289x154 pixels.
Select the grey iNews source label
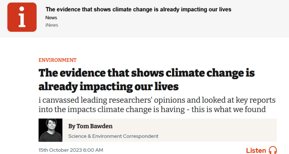click(x=52, y=25)
